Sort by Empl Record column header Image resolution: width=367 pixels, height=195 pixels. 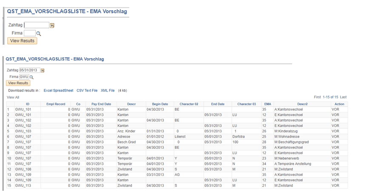(x=56, y=104)
